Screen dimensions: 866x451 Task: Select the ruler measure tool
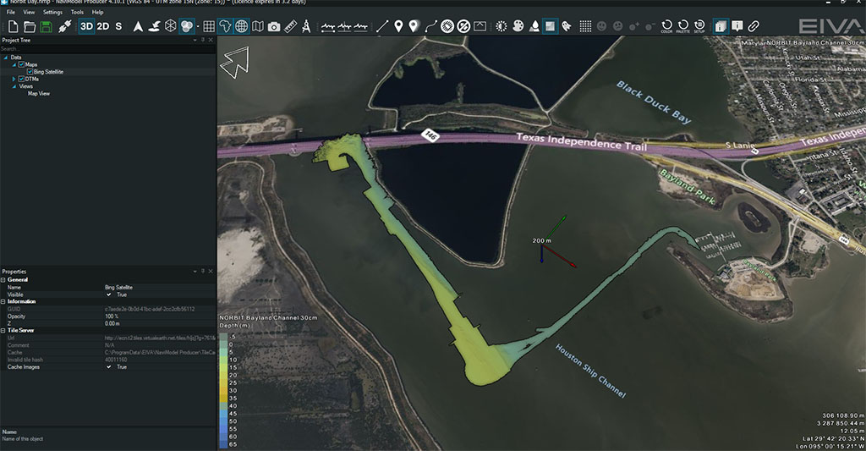290,27
